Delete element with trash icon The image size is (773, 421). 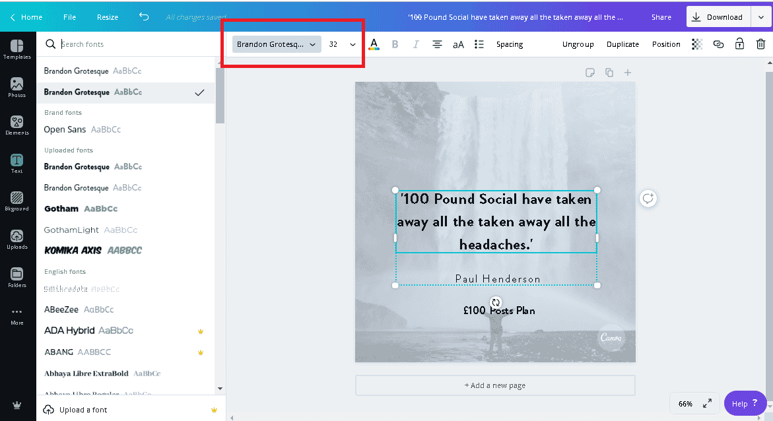point(760,44)
